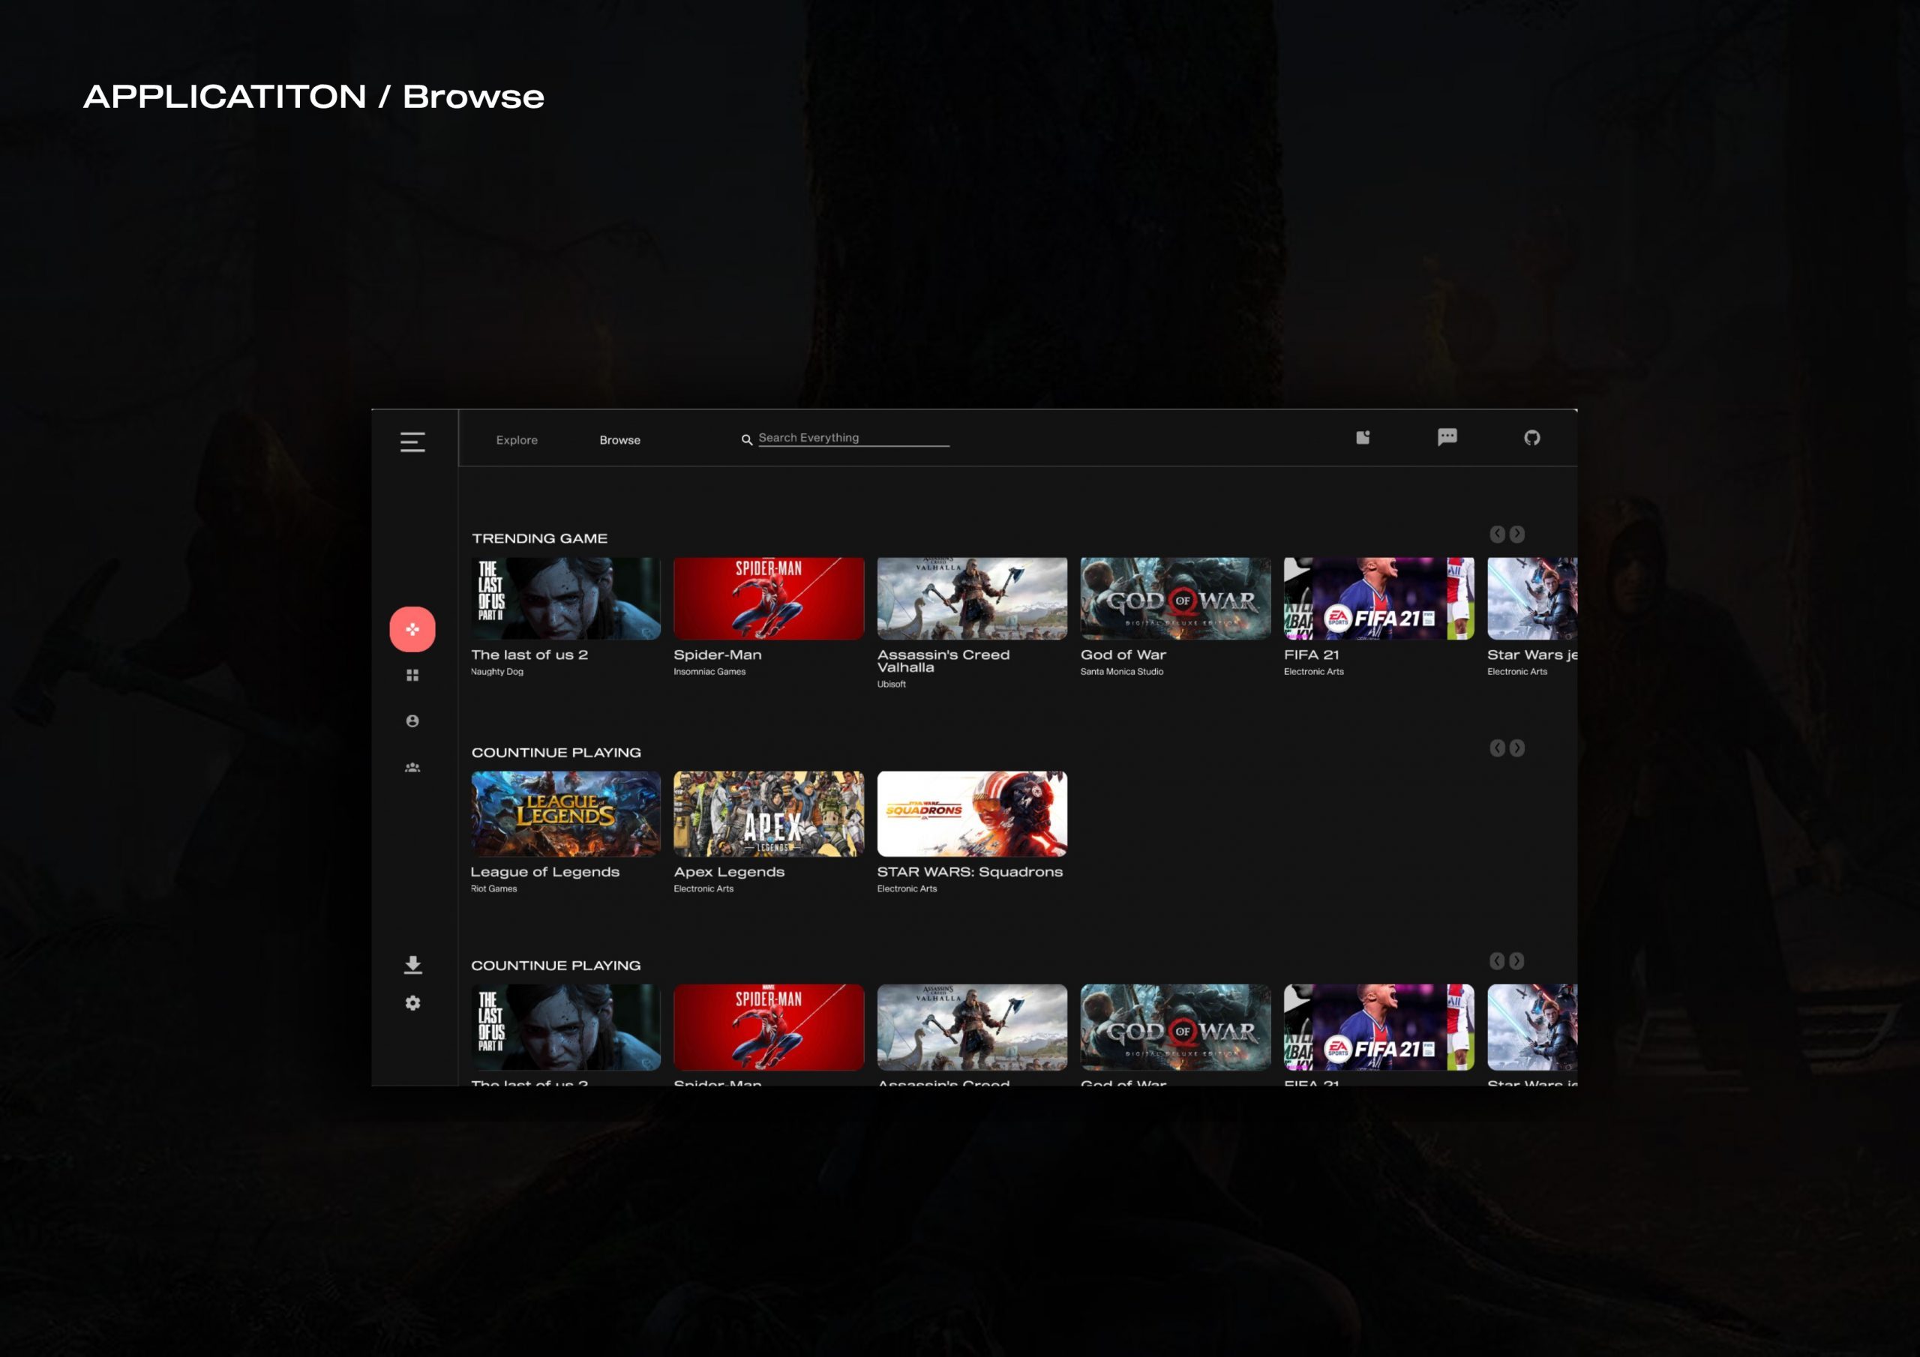Screen dimensions: 1920x1357
Task: Open the grid library icon in sidebar
Action: [412, 675]
